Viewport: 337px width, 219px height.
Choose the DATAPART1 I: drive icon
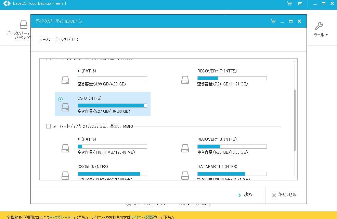[x=185, y=175]
